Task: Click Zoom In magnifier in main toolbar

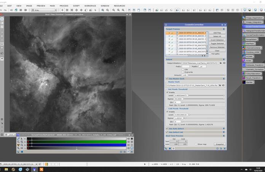Action: point(103,10)
